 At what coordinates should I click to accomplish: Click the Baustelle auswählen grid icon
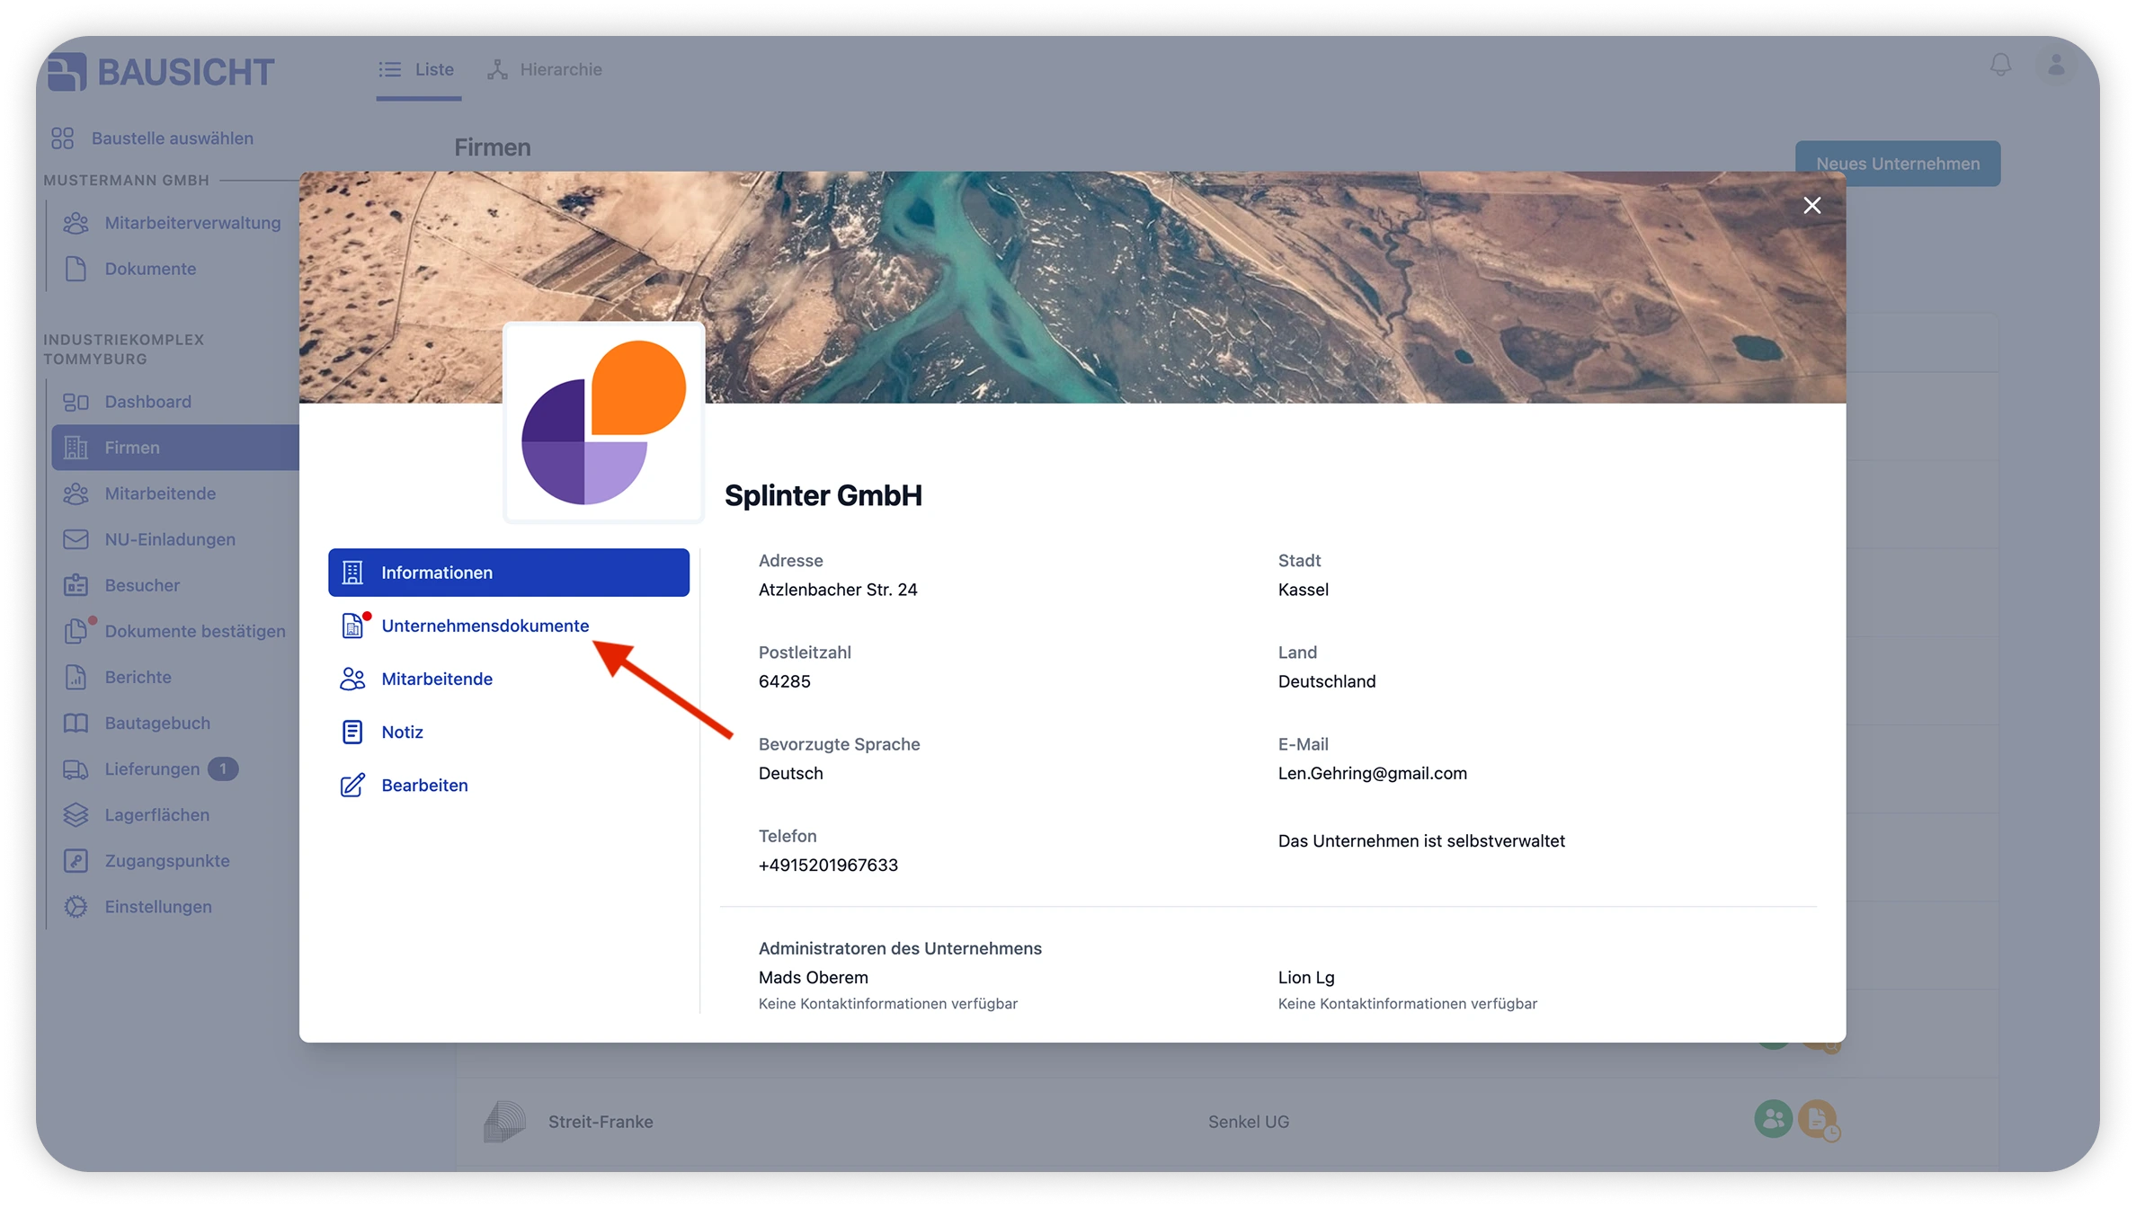coord(63,138)
